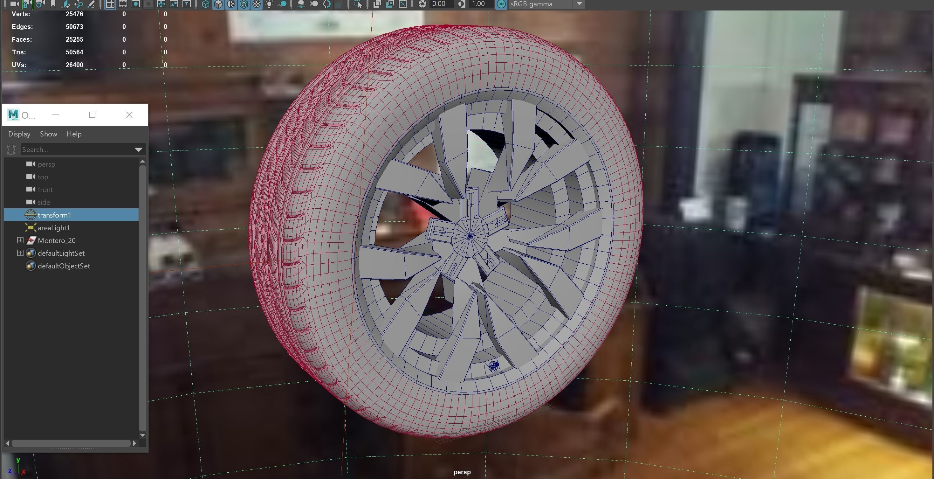
Task: Toggle Use Default Material icon
Action: 231,4
